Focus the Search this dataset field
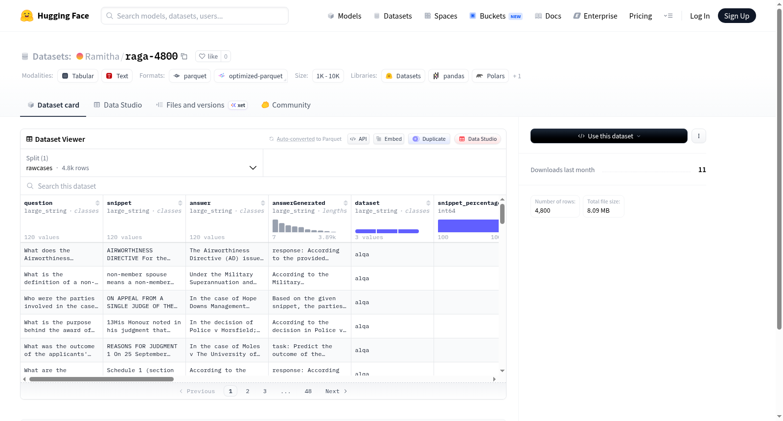The width and height of the screenshot is (783, 421). point(263,186)
